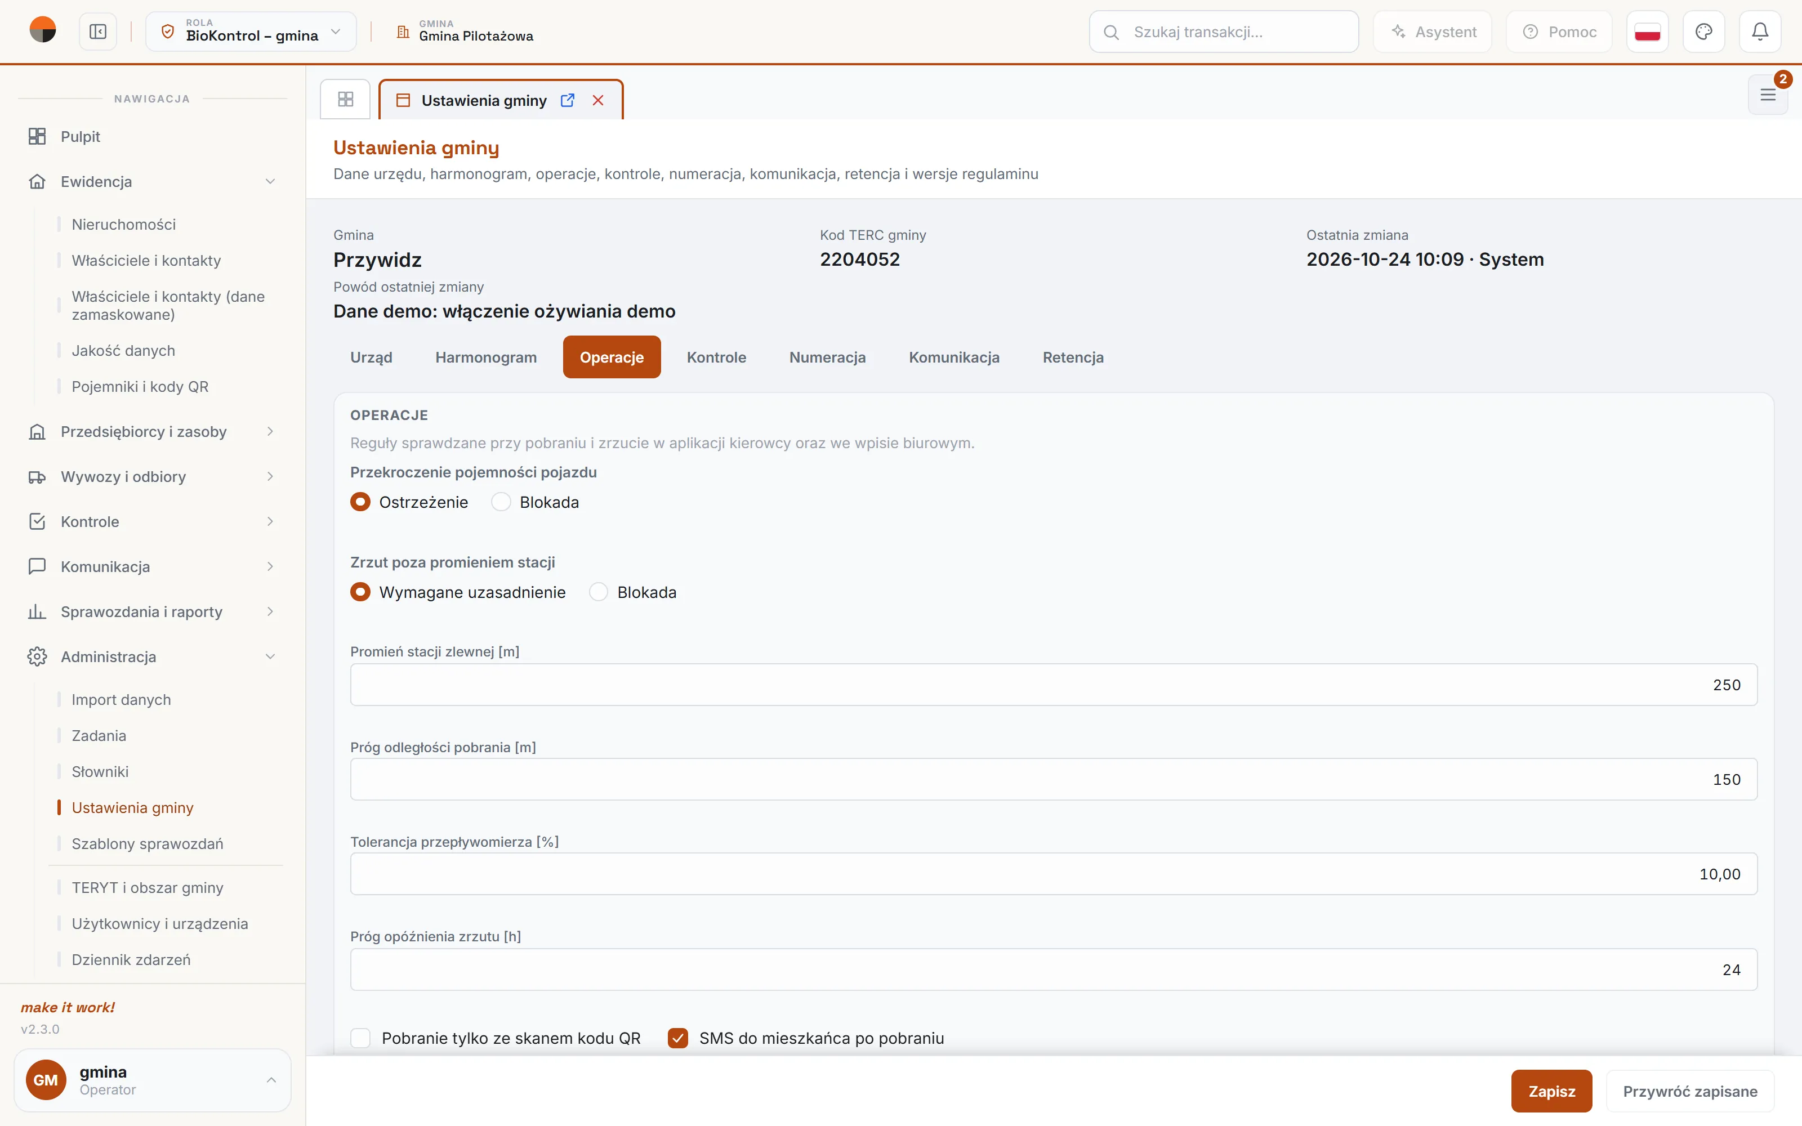Screen dimensions: 1802x1126
Task: Open the tab grid overview icon
Action: pos(346,100)
